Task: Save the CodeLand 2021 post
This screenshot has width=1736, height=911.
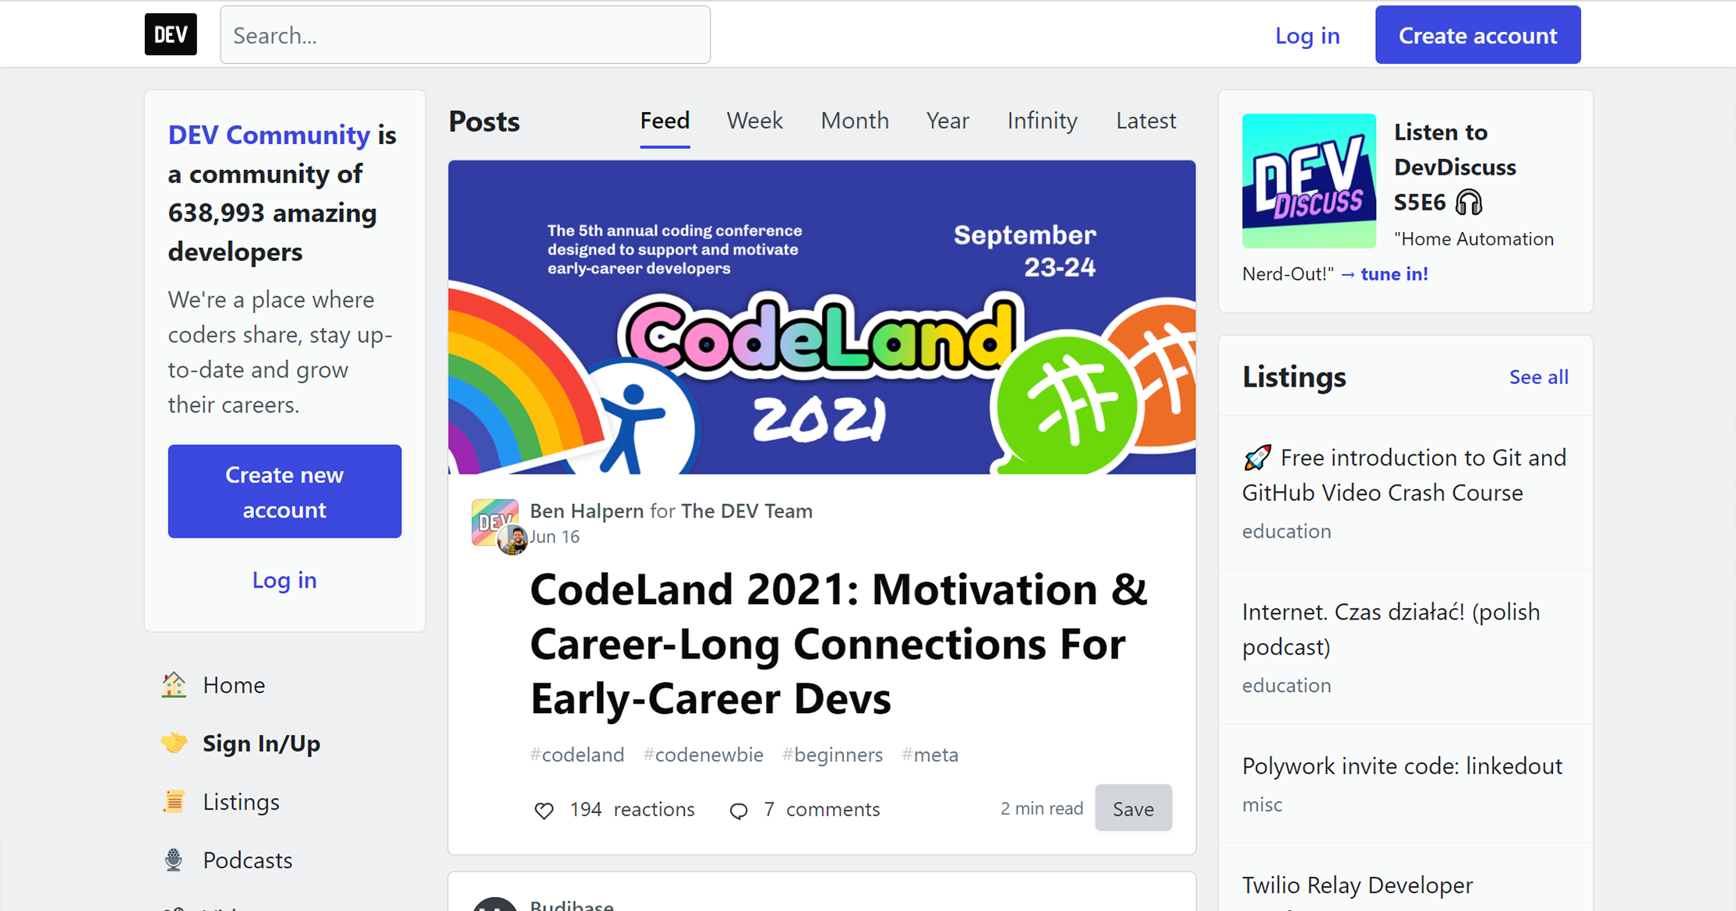Action: click(x=1132, y=809)
